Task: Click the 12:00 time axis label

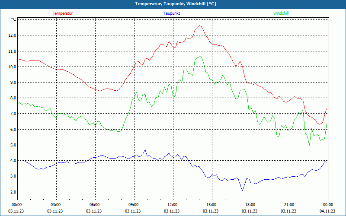Action: click(x=173, y=205)
